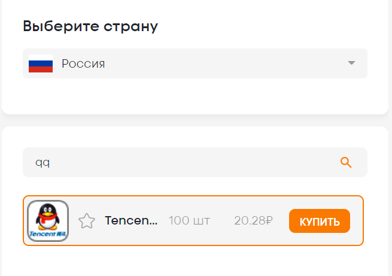The height and width of the screenshot is (276, 392).
Task: Open the Tencen... service name
Action: 131,220
